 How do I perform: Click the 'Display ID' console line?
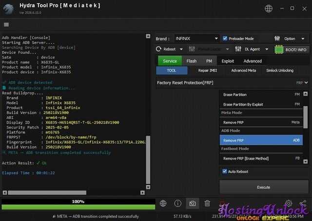(63, 122)
